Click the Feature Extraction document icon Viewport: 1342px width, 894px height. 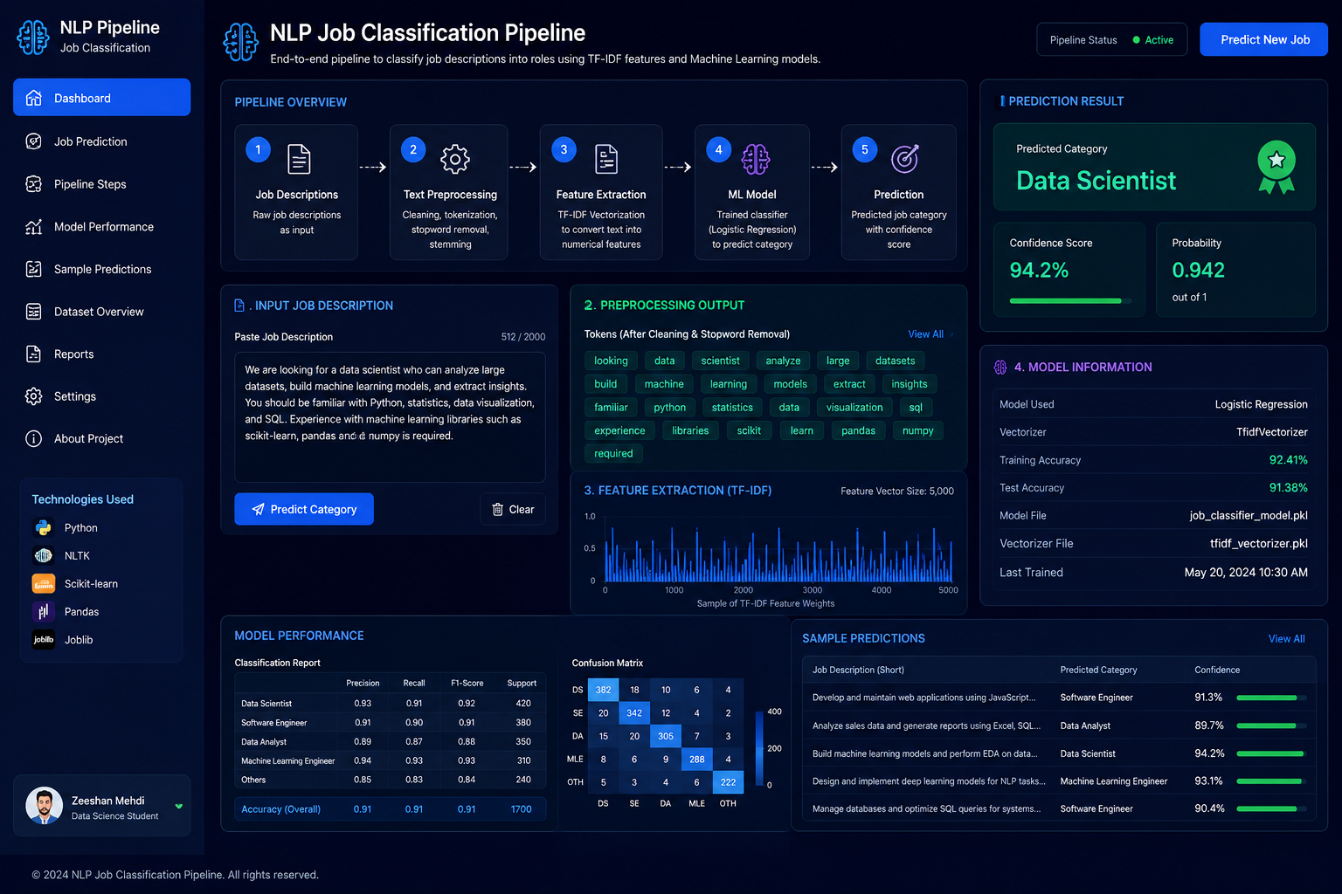[606, 159]
